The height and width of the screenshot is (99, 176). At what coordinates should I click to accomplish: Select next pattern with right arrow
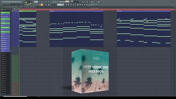click(x=65, y=5)
